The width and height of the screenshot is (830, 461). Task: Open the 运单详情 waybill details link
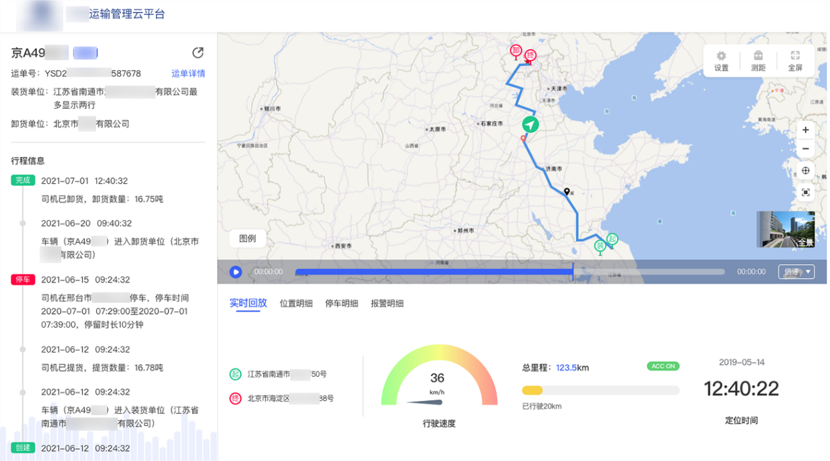pyautogui.click(x=188, y=73)
